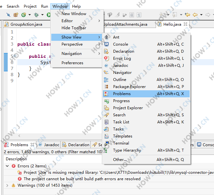The image size is (214, 195).
Task: Open the Previous Annotation dropdown arrow
Action: pos(181,15)
